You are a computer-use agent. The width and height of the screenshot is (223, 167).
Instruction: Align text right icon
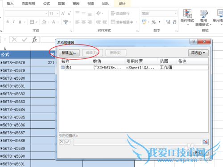(x=90, y=22)
